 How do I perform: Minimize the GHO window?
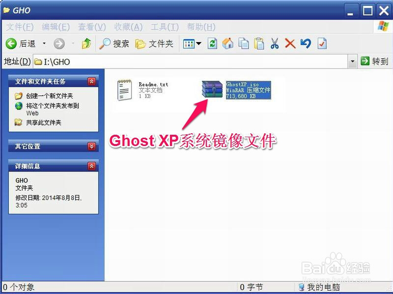[x=351, y=11]
